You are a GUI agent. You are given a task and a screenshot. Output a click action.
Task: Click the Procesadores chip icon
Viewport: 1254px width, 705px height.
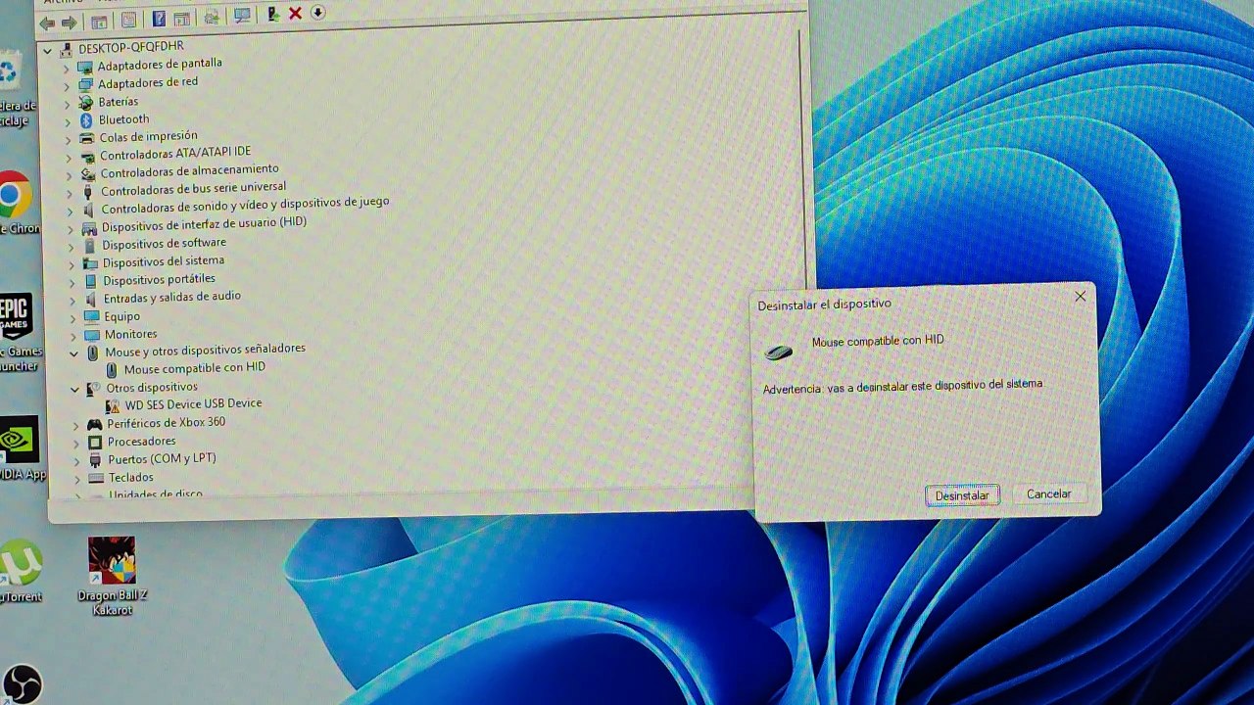tap(95, 443)
